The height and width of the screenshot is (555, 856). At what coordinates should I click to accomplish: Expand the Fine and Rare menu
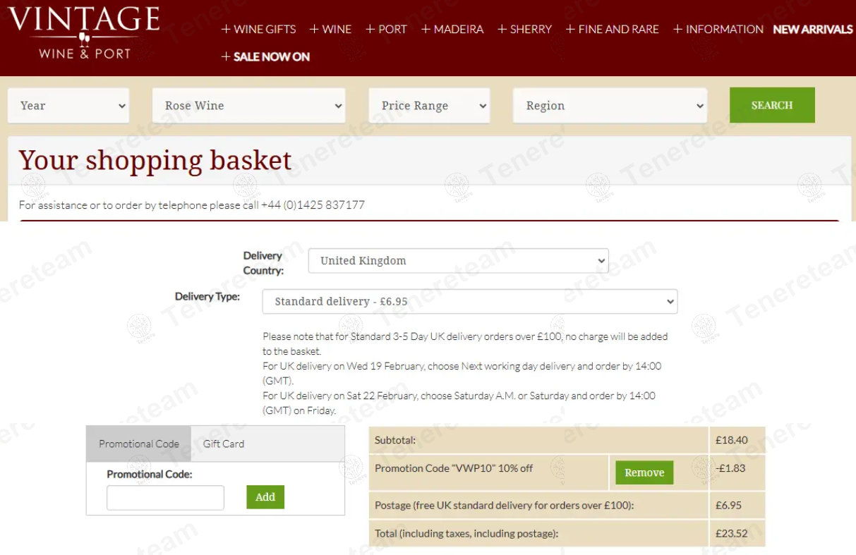click(612, 29)
